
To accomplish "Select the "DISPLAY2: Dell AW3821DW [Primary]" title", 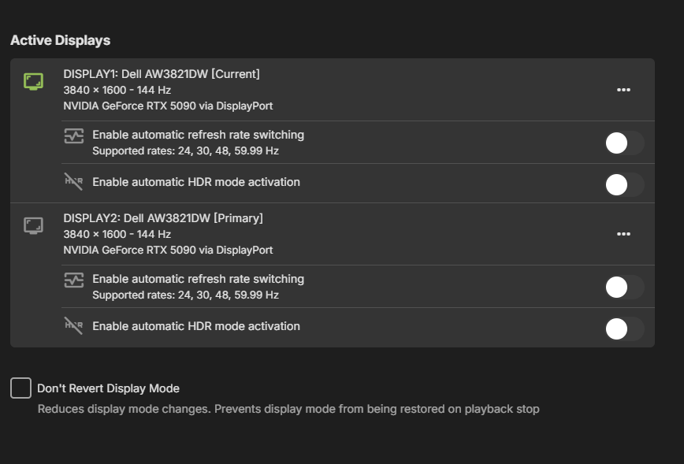I will point(163,218).
